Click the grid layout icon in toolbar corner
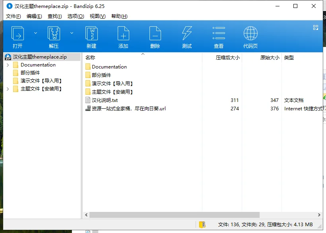The width and height of the screenshot is (326, 233). [x=316, y=27]
